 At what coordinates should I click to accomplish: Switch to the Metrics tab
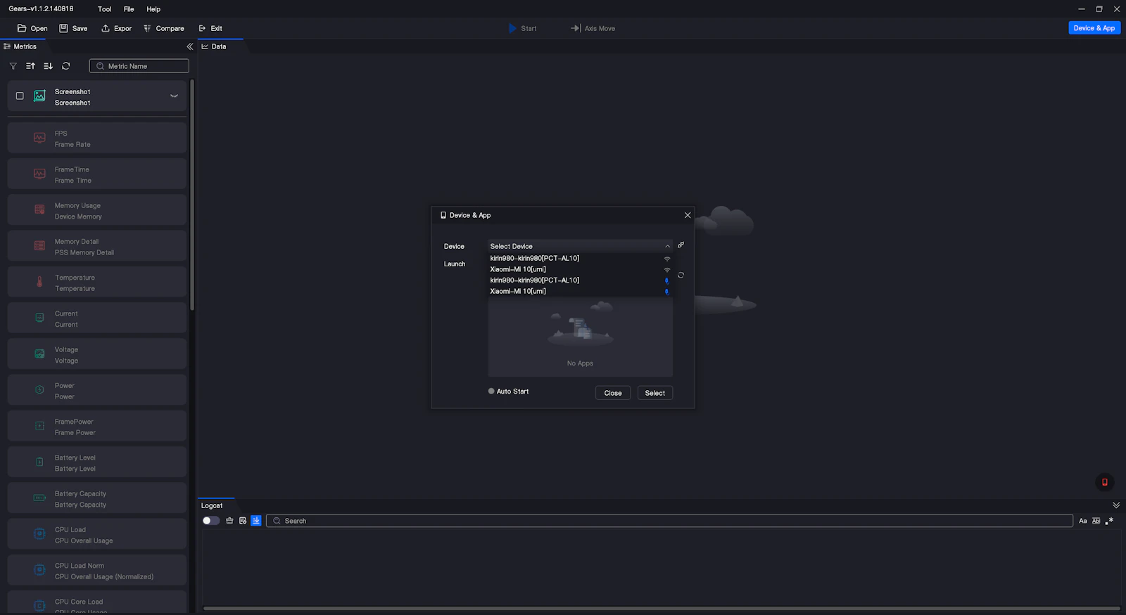tap(20, 46)
